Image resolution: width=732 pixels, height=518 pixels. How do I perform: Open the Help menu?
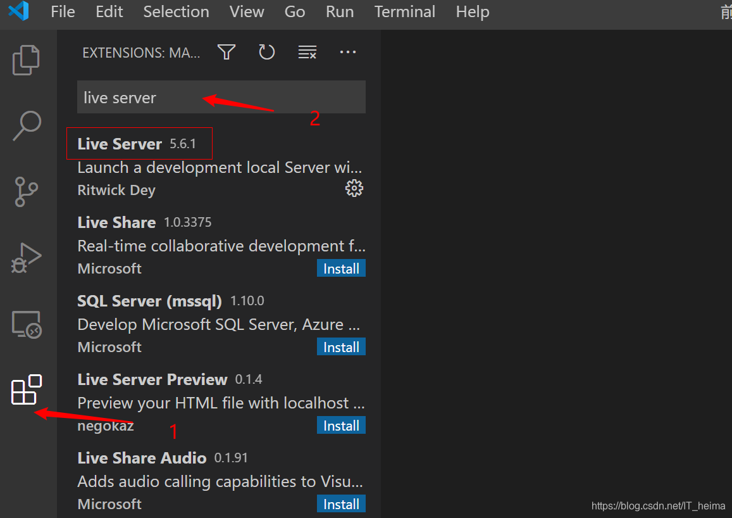(473, 11)
